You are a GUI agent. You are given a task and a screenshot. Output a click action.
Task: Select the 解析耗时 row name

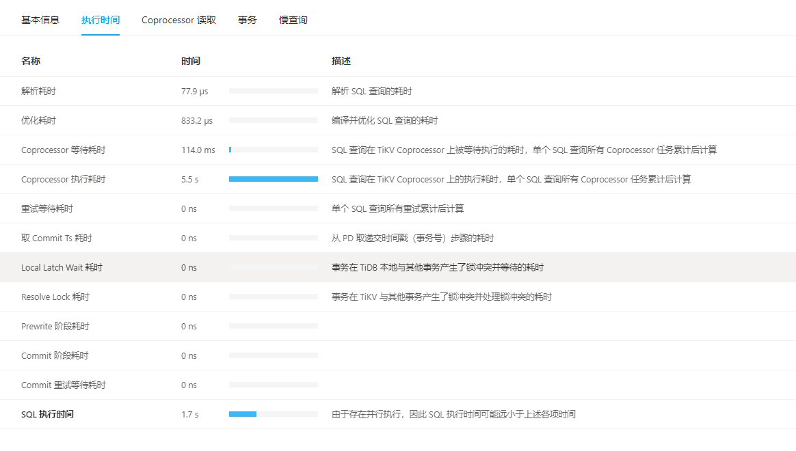click(x=38, y=91)
